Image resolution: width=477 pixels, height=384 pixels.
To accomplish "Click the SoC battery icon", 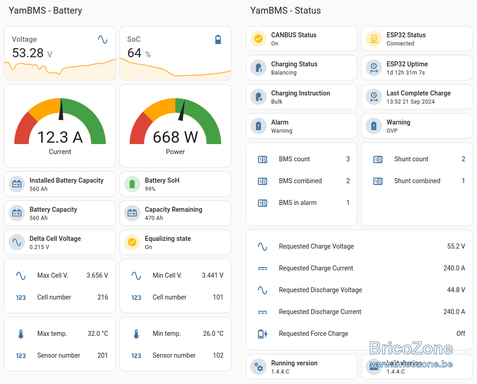I will pos(218,40).
